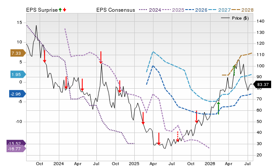Click the EPS Consensus legend label
The width and height of the screenshot is (279, 166).
point(116,10)
